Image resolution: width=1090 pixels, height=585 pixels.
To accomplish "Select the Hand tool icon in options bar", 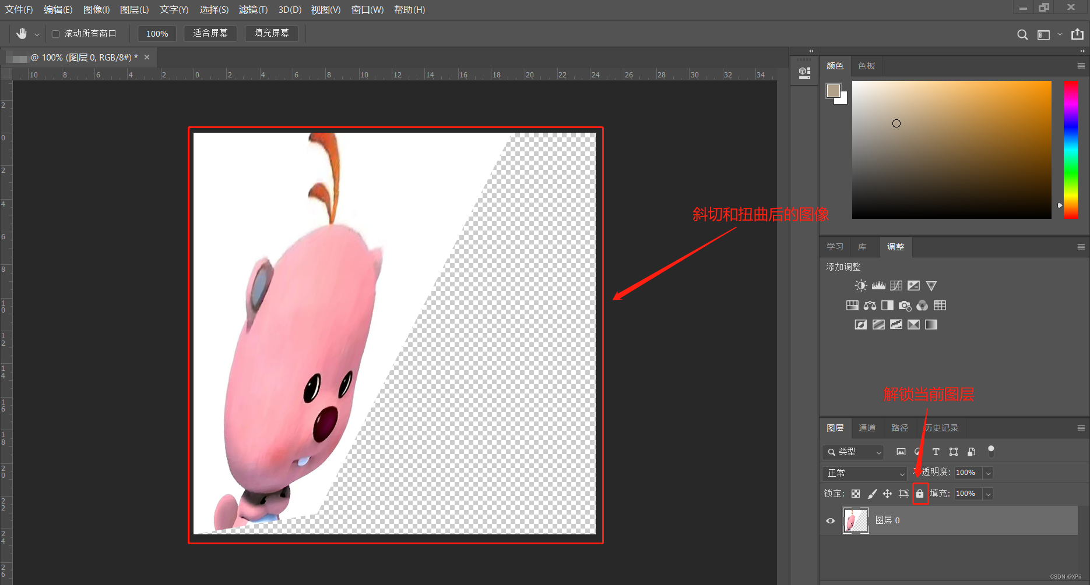I will pyautogui.click(x=22, y=34).
